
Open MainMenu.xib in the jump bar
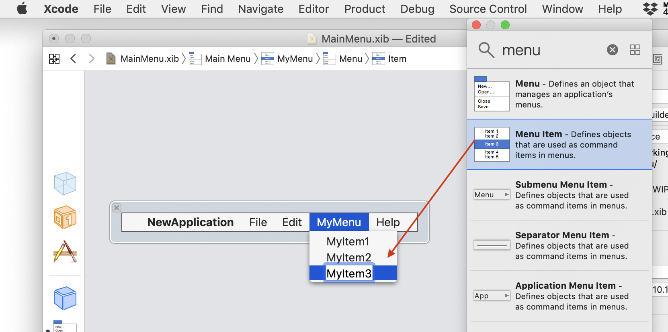pyautogui.click(x=149, y=59)
